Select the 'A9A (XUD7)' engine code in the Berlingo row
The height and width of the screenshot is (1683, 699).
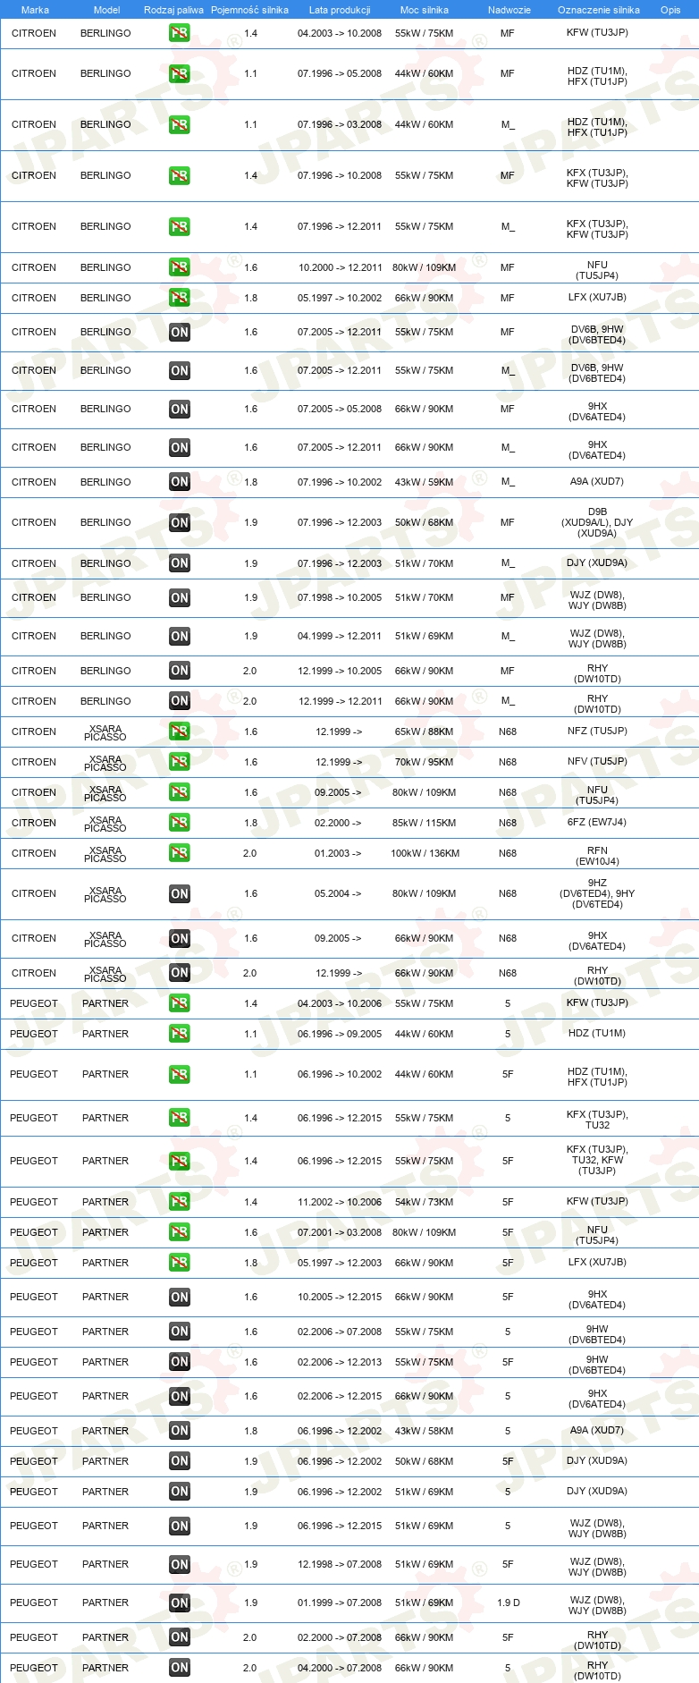click(x=597, y=482)
